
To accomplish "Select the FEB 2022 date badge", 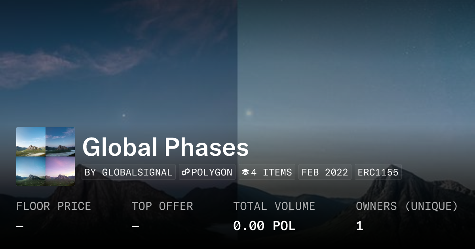I will 325,172.
